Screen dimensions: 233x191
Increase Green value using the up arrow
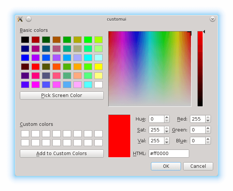[x=208, y=128]
